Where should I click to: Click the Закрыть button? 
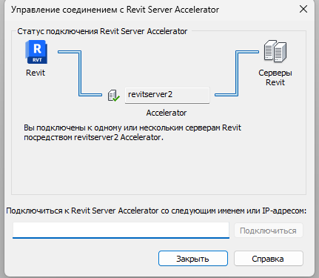[193, 259]
